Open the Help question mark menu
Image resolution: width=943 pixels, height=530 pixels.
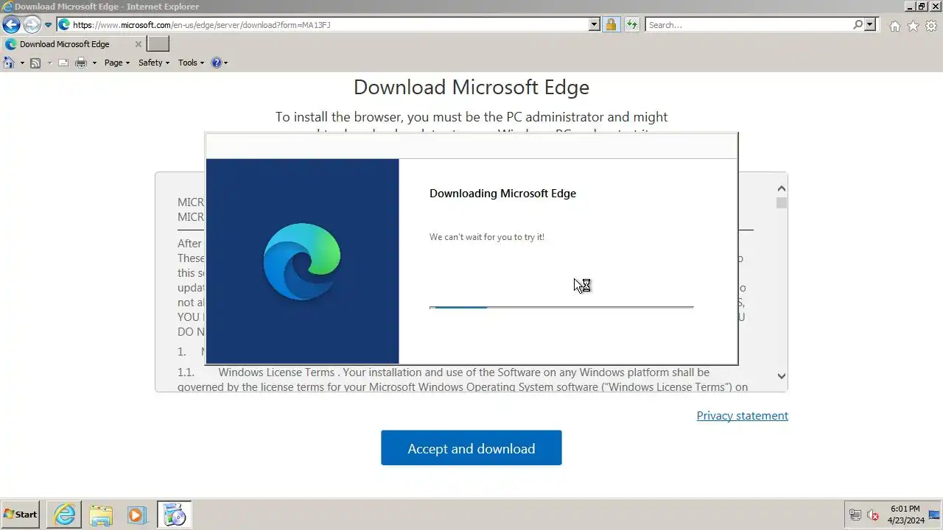tap(219, 63)
